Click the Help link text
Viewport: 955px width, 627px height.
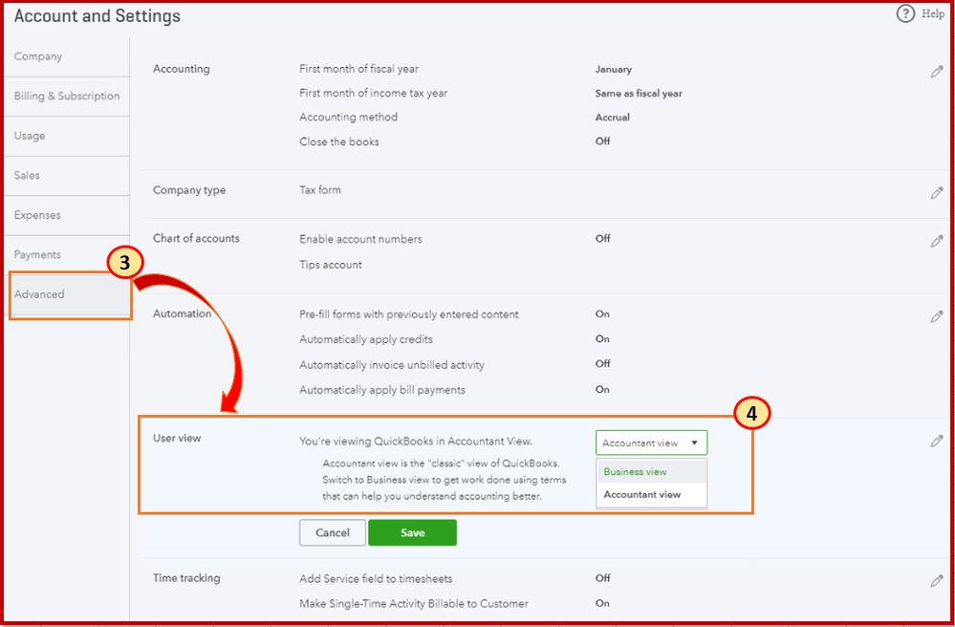[x=932, y=14]
